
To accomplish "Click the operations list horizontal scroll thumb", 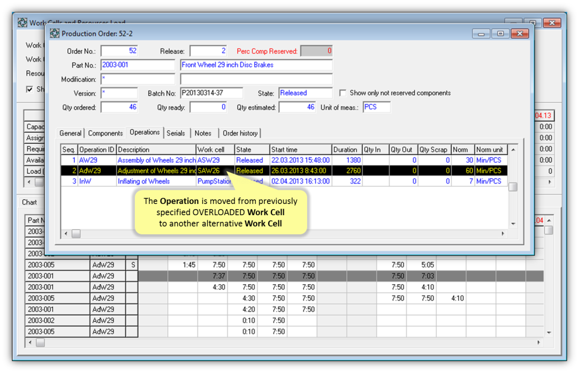I will pos(76,233).
